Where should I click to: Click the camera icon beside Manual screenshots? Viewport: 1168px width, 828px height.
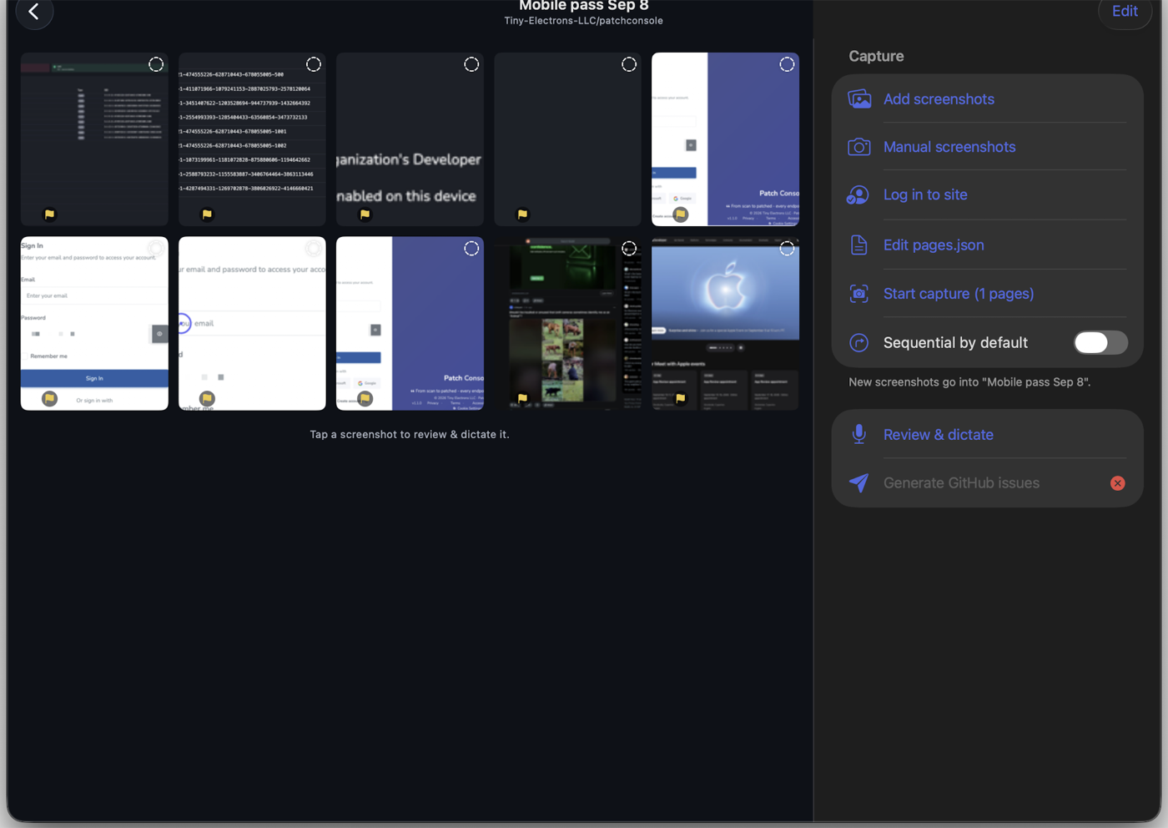coord(859,147)
